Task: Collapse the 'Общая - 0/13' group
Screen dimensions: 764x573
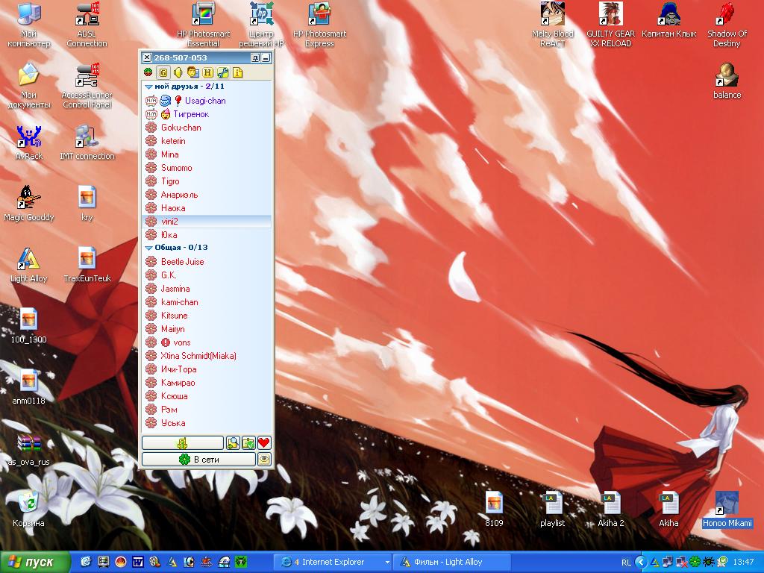Action: (x=148, y=248)
